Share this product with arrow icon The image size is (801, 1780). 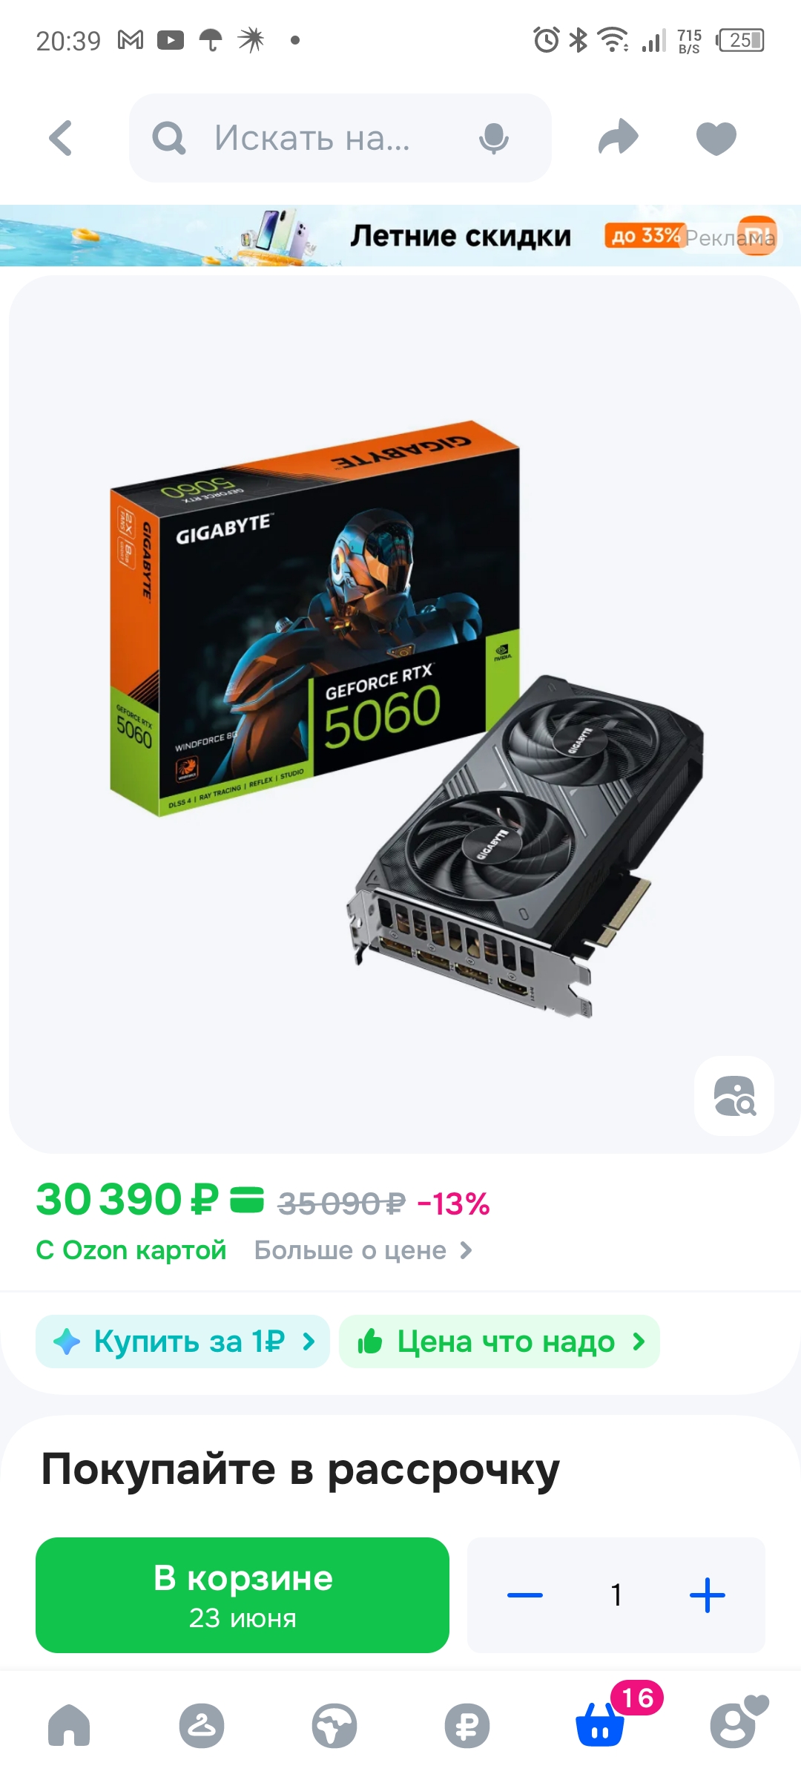click(x=619, y=137)
